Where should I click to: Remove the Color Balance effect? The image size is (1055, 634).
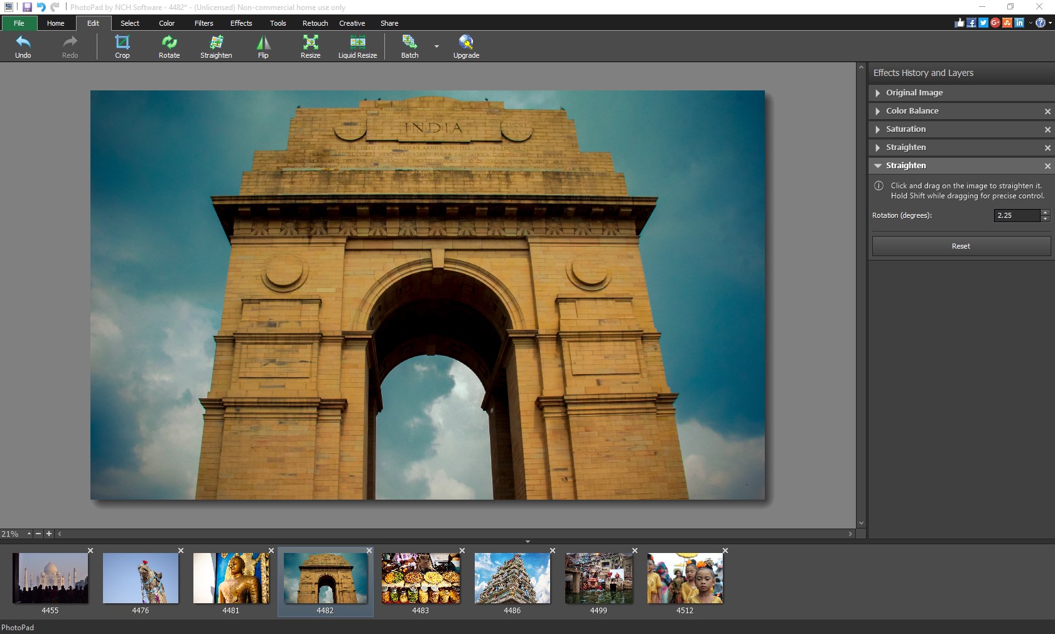click(x=1046, y=111)
